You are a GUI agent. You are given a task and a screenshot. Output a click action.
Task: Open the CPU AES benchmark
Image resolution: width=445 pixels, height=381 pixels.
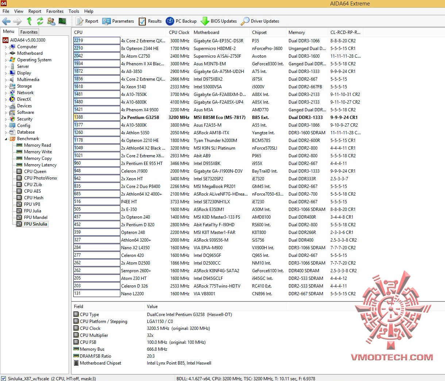(29, 191)
